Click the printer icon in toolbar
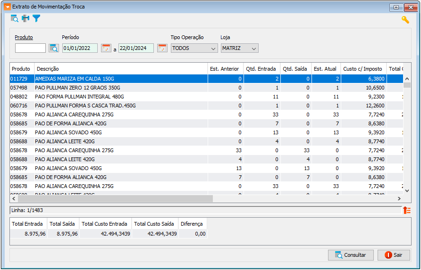421x270 pixels. (x=25, y=18)
